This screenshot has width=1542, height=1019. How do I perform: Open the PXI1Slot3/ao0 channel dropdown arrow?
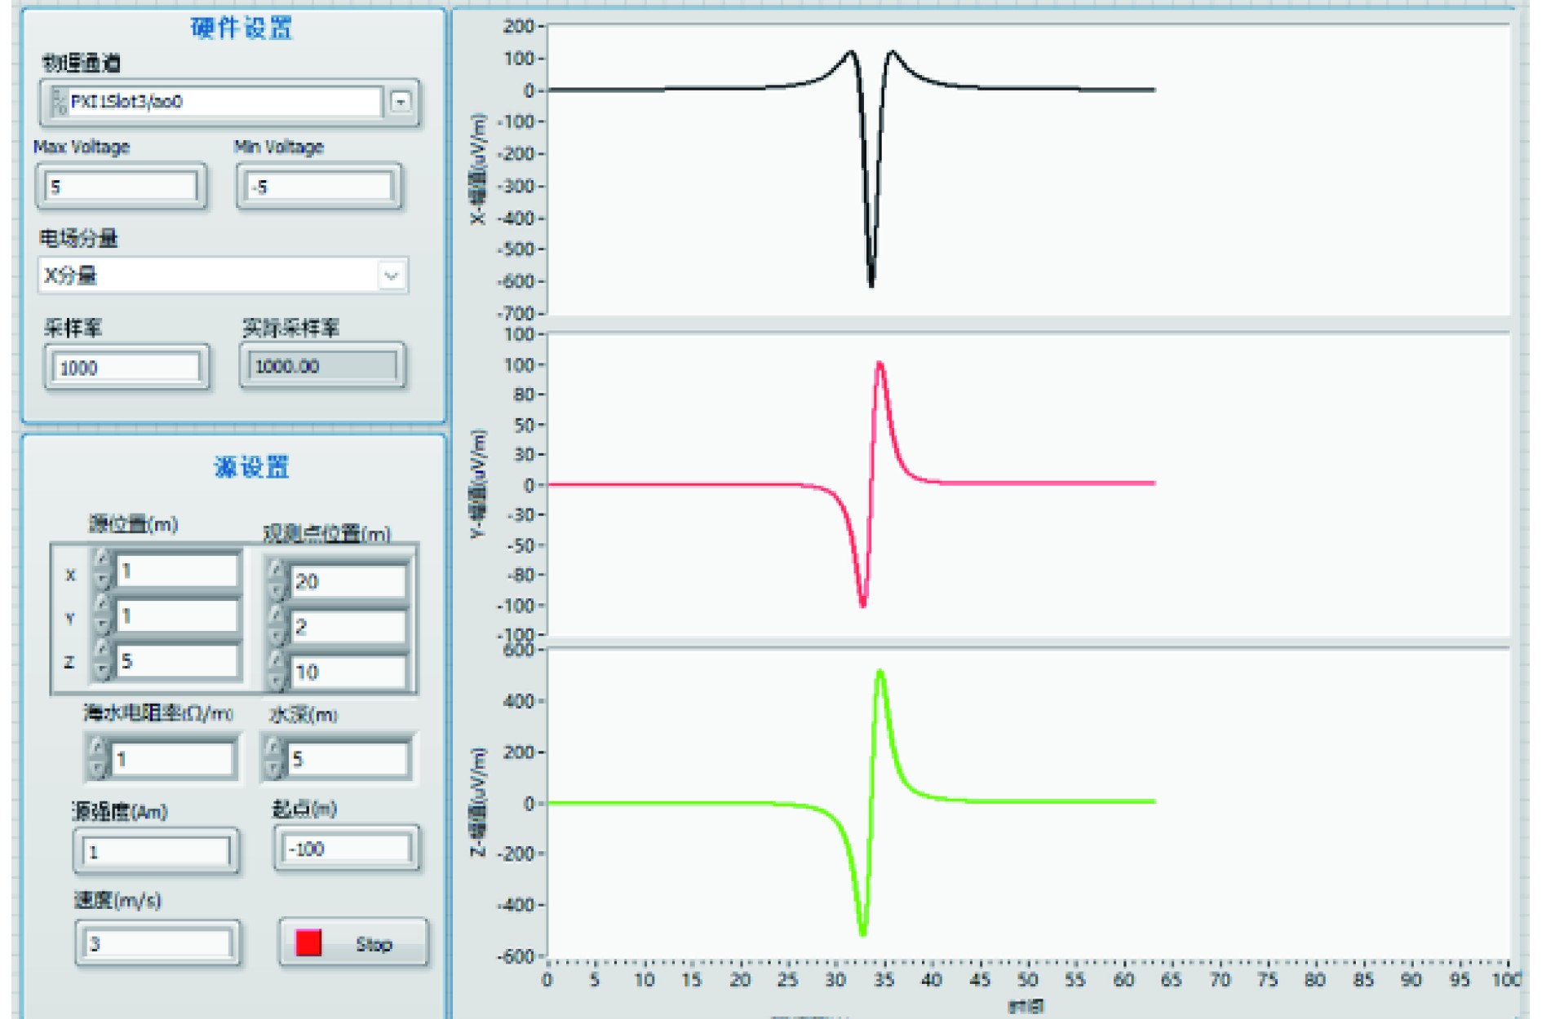click(400, 102)
